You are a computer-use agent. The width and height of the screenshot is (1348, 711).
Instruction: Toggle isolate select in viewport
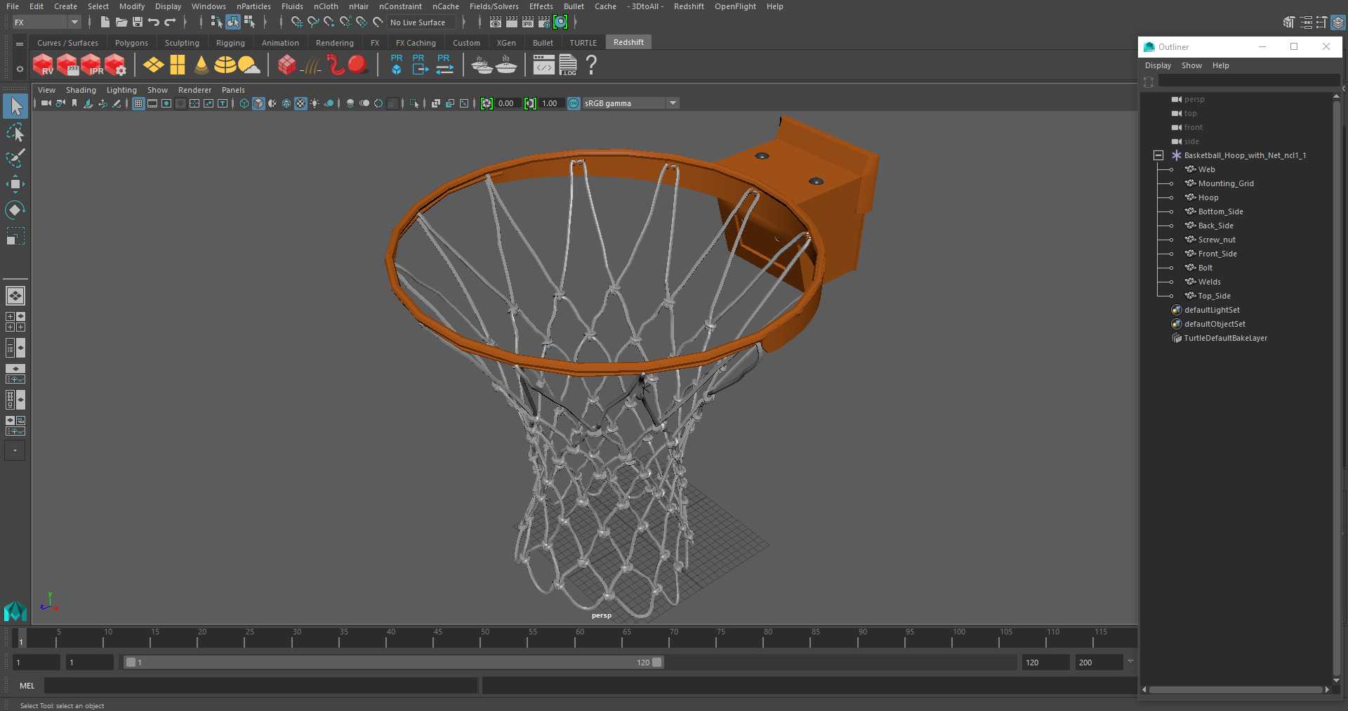414,103
